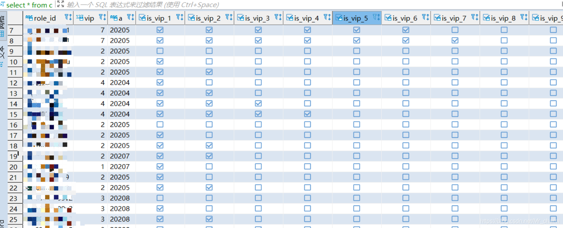Toggle is_vip_1 checkbox in row 23
563x228 pixels.
[160, 198]
